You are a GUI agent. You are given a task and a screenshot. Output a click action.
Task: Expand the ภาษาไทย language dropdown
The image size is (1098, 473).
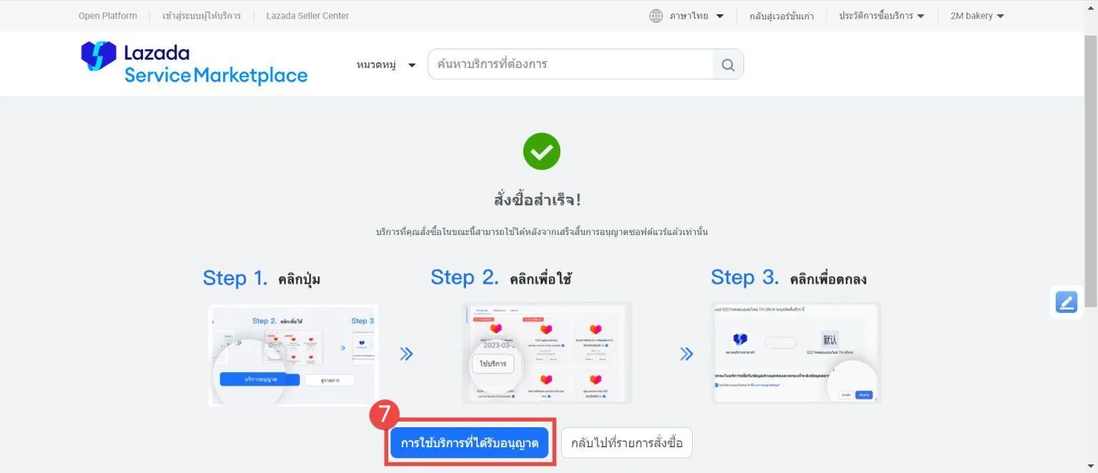click(x=697, y=16)
